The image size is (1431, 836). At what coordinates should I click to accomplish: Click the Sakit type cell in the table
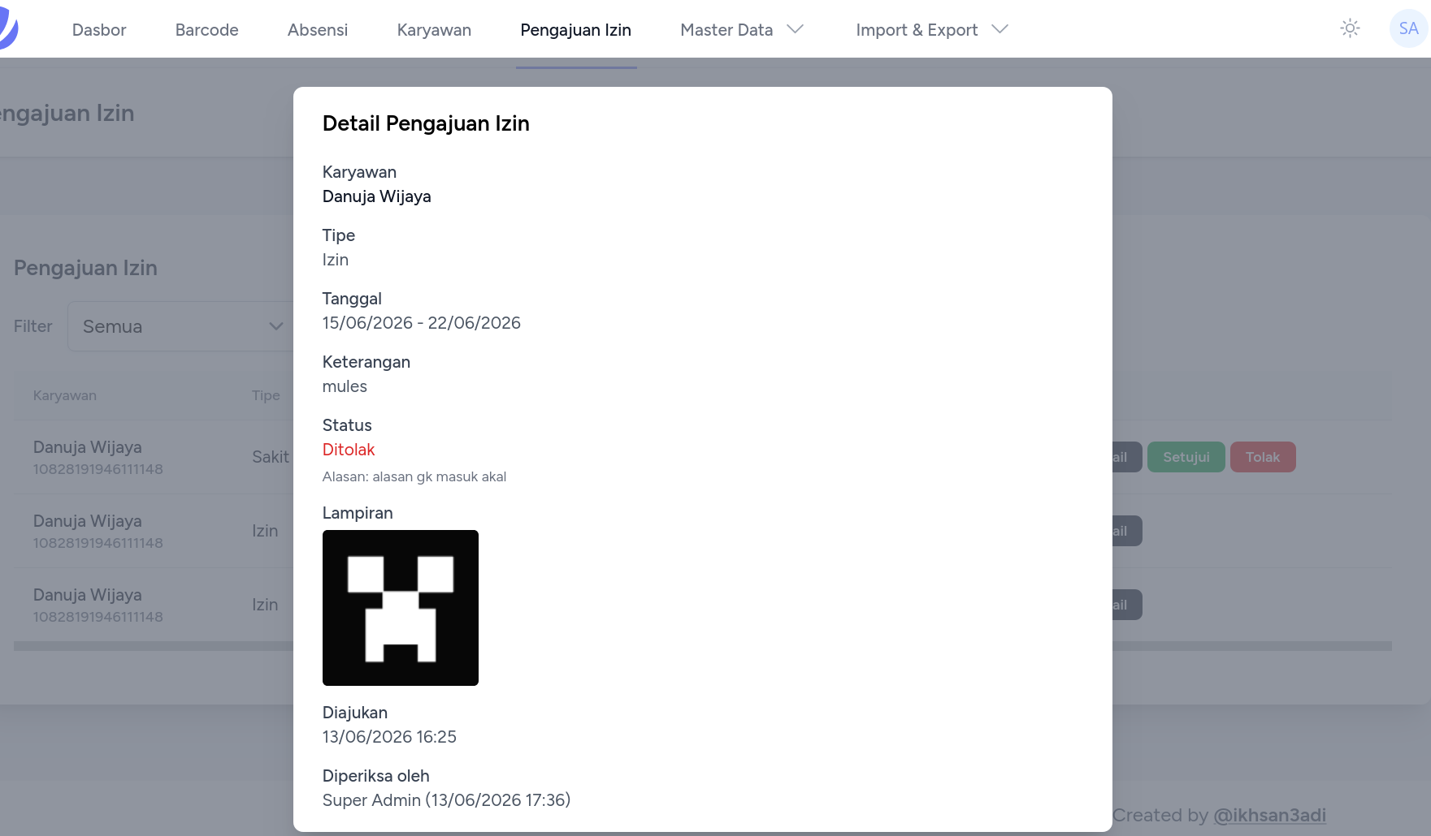pos(271,457)
